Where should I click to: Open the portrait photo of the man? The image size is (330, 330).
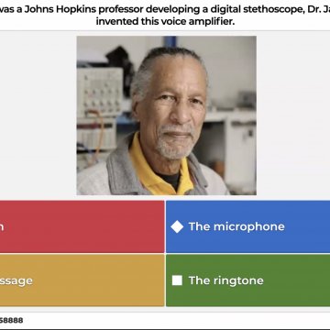point(166,115)
